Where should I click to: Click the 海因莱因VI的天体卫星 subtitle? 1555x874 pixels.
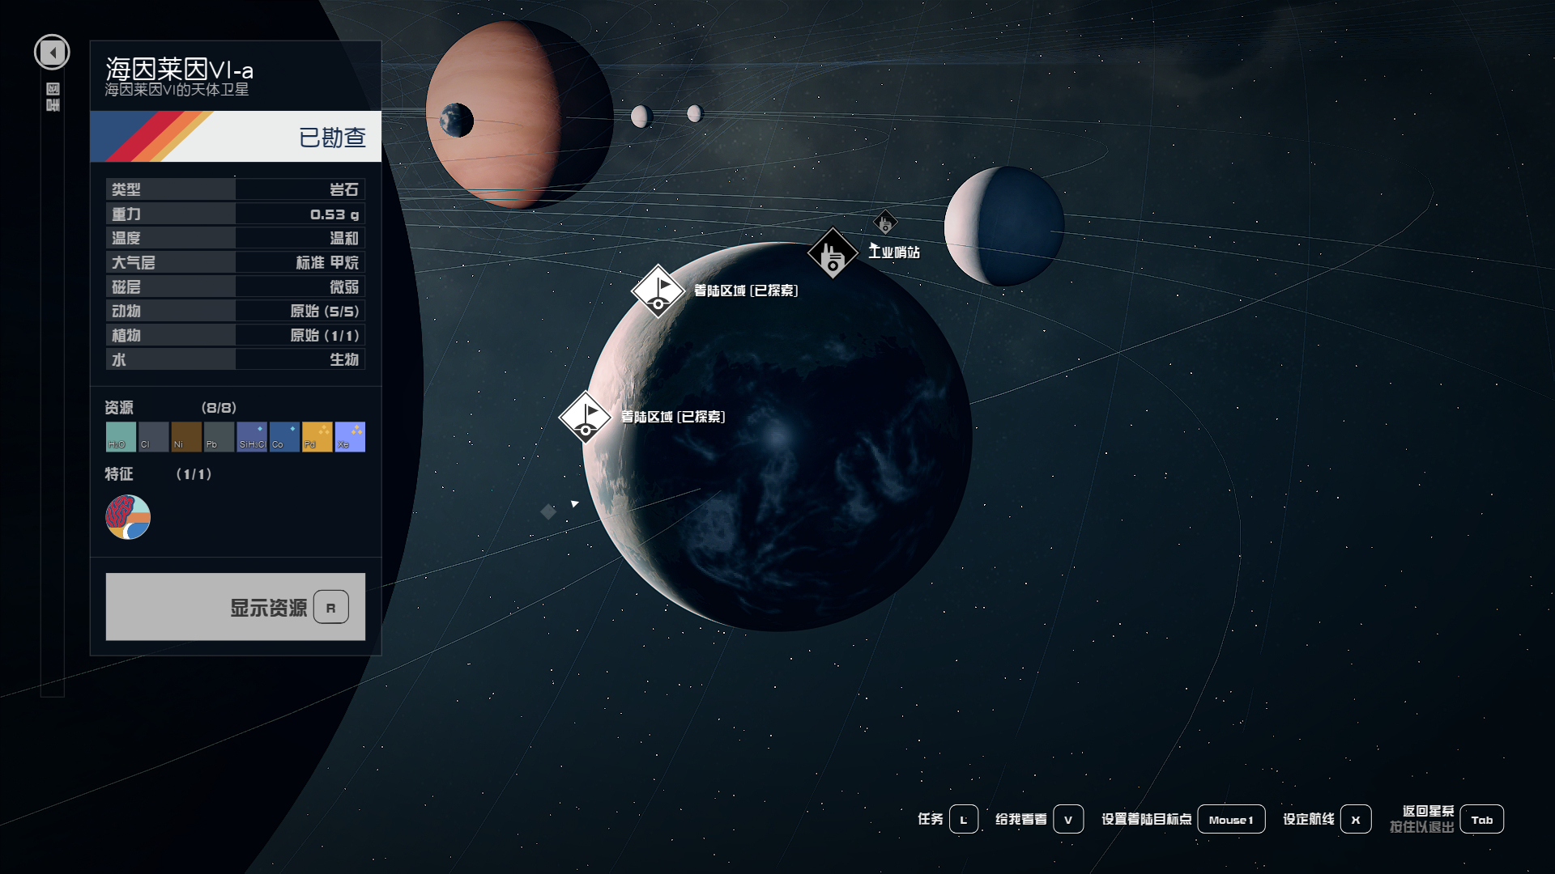pos(177,90)
